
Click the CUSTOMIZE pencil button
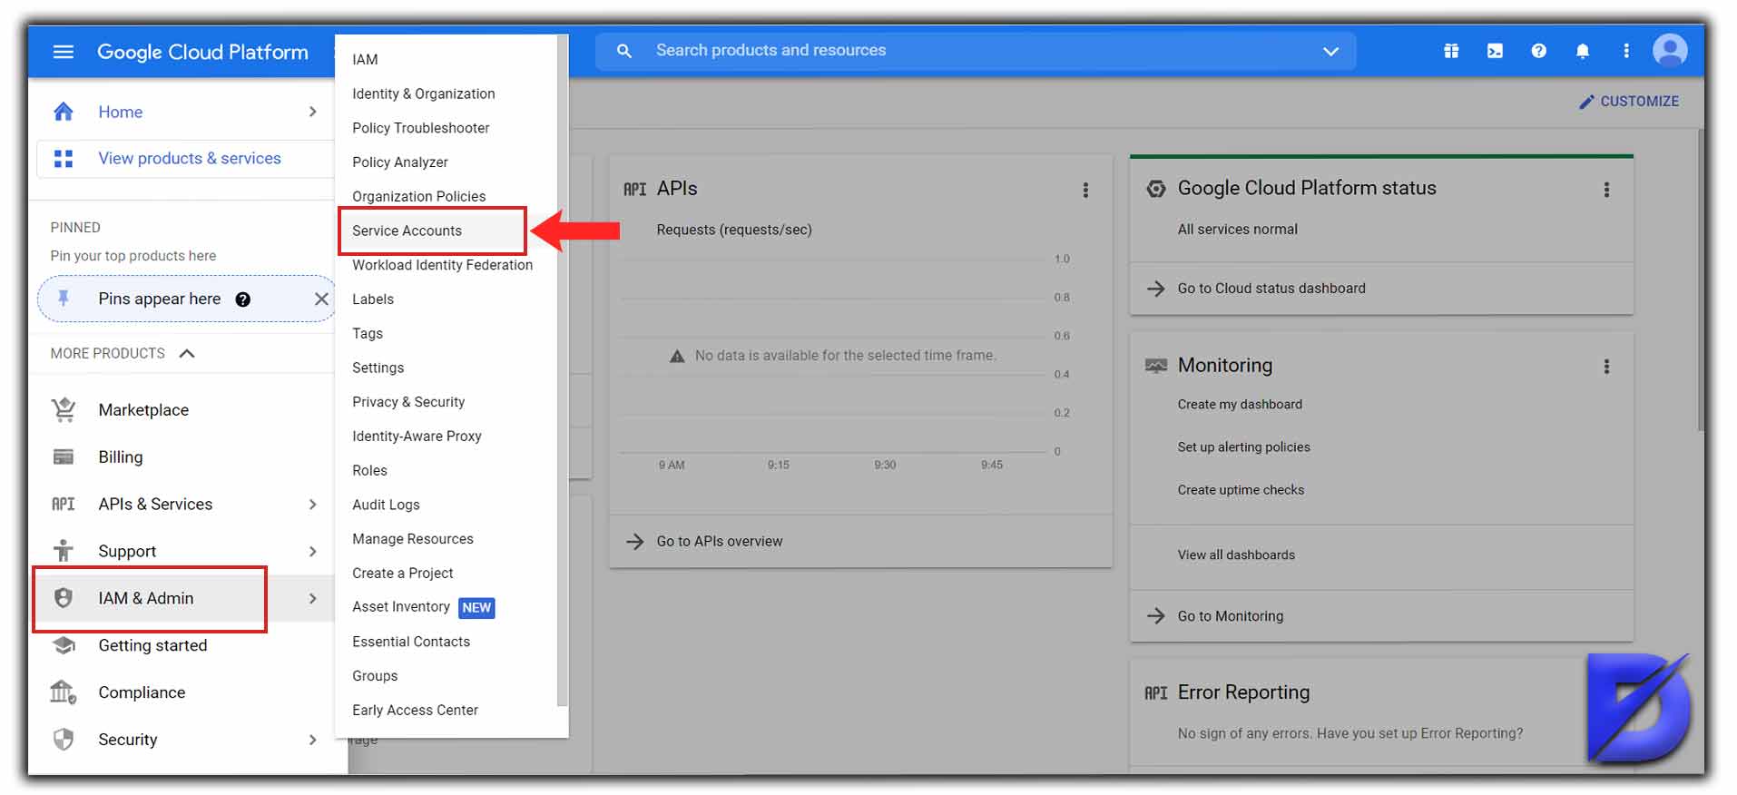click(x=1629, y=102)
